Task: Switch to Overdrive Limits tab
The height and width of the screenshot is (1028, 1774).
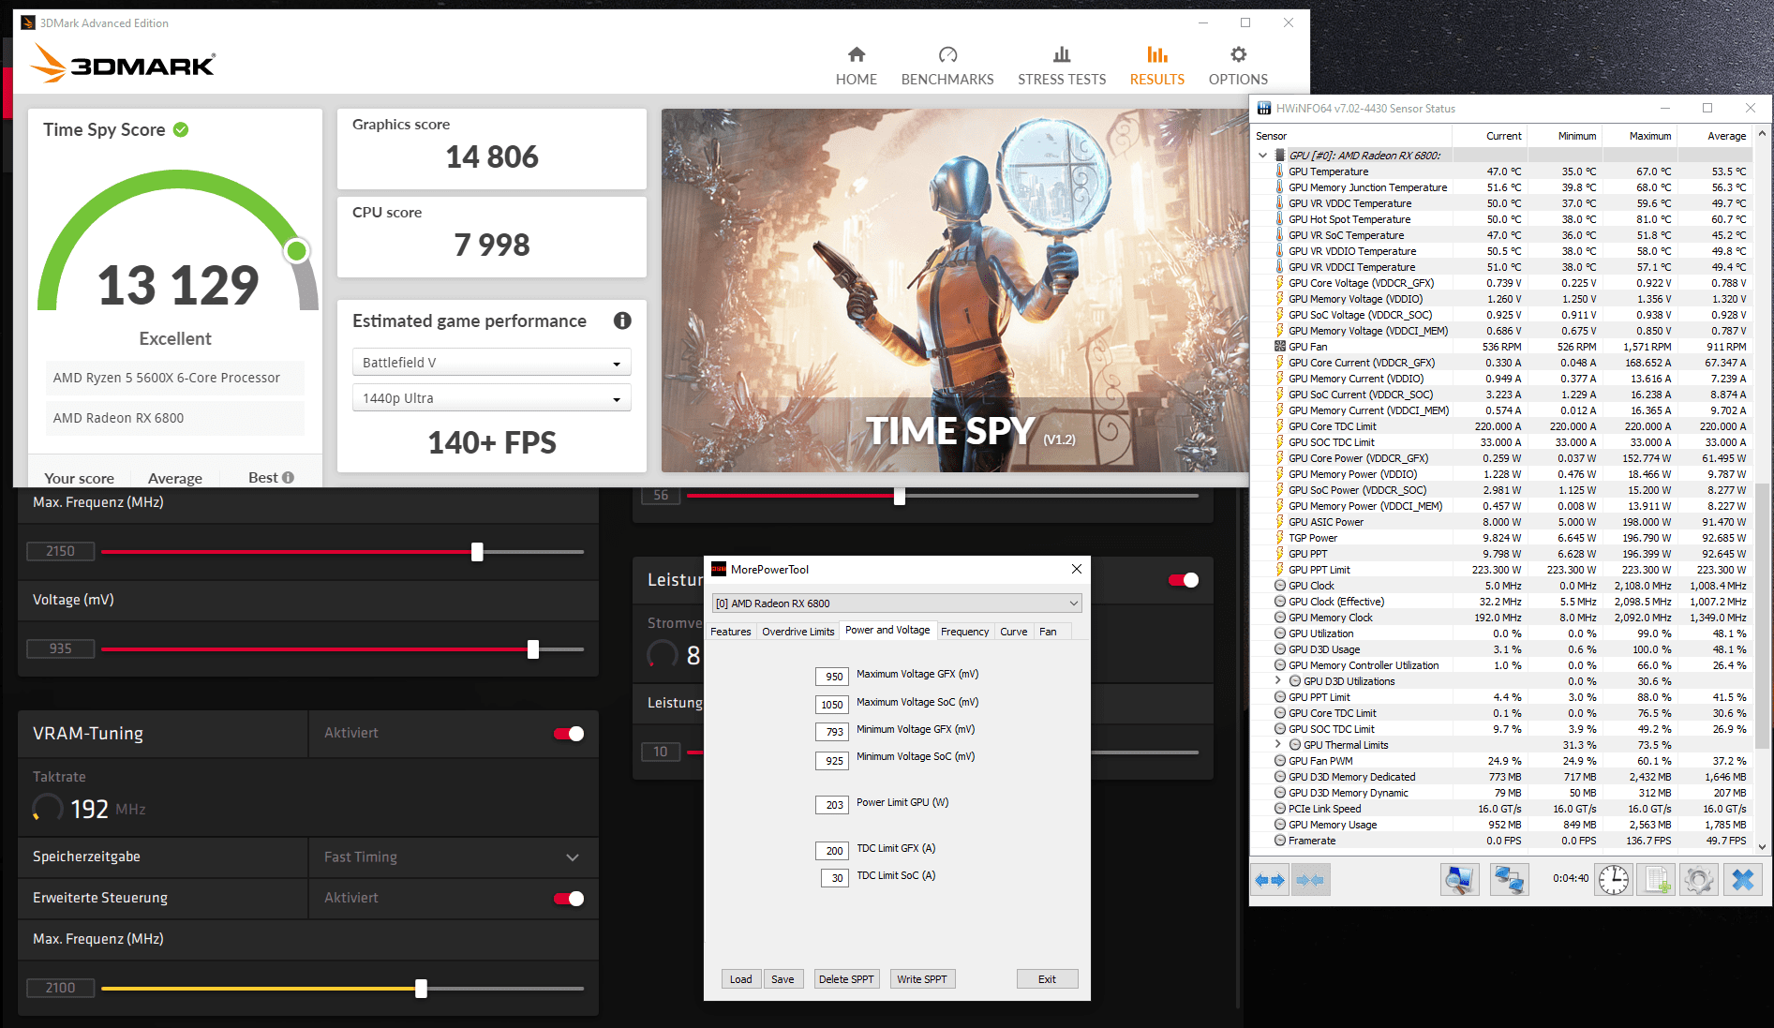Action: point(798,632)
